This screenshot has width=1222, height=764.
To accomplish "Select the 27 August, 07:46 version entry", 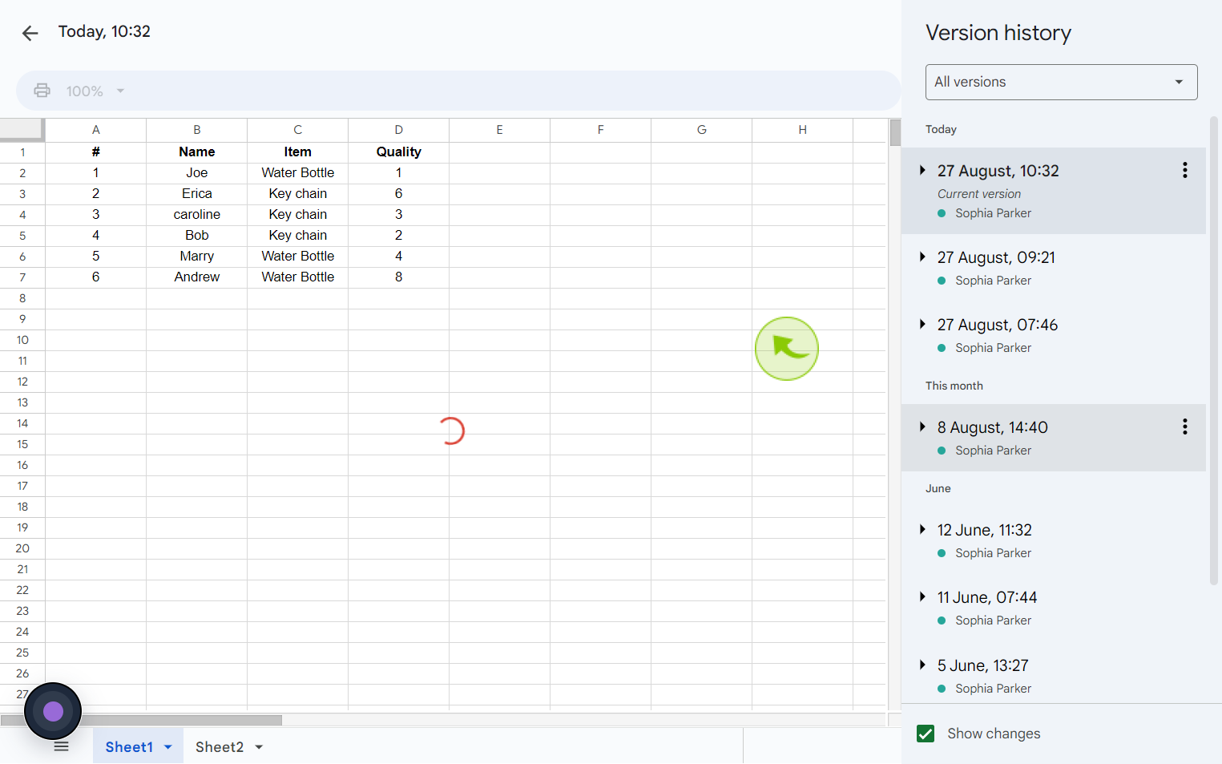I will tap(1054, 335).
